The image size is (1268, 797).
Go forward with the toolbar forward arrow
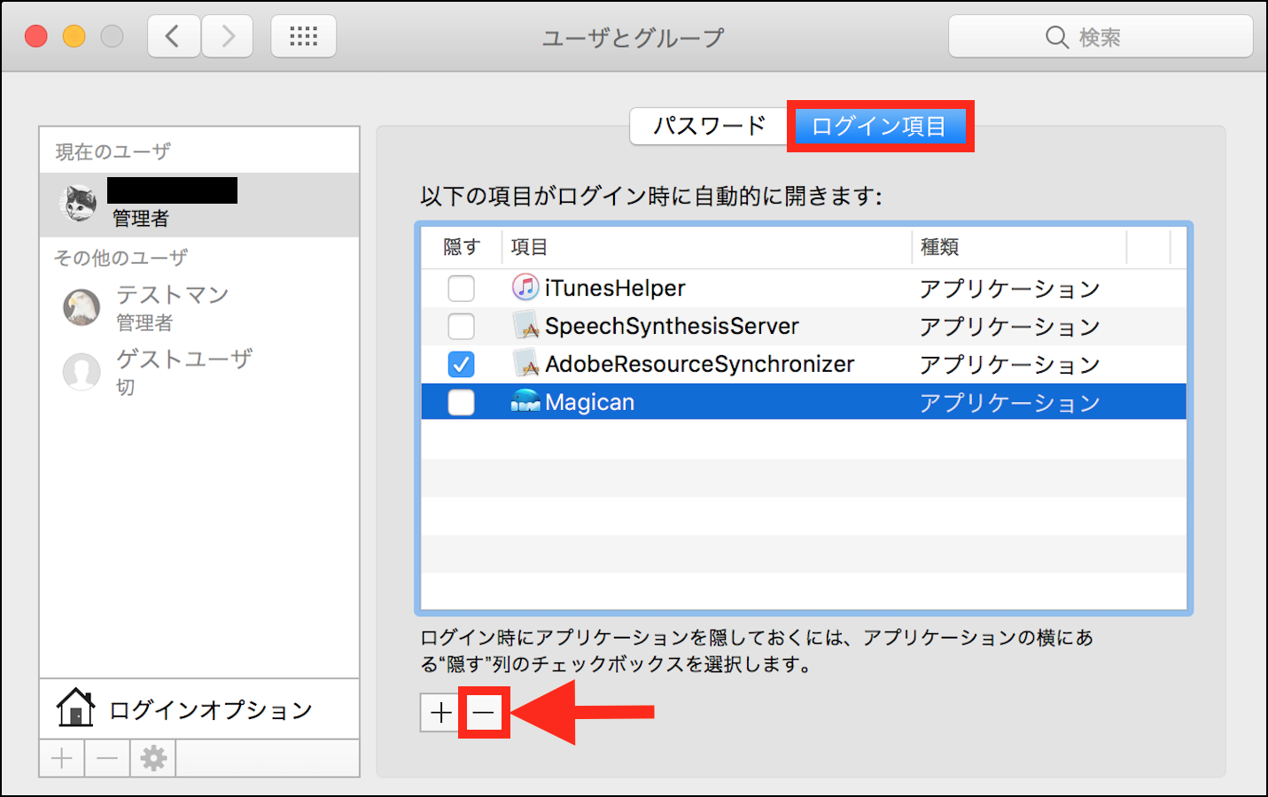tap(228, 36)
